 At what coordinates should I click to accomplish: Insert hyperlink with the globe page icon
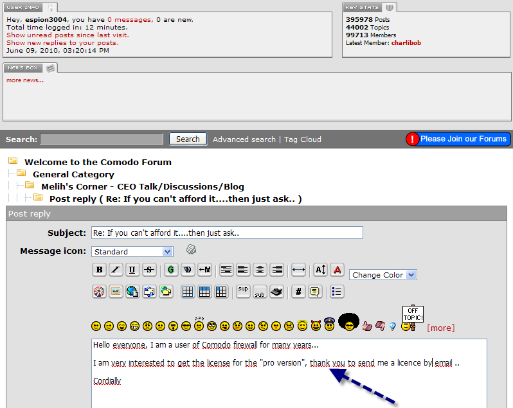(132, 291)
